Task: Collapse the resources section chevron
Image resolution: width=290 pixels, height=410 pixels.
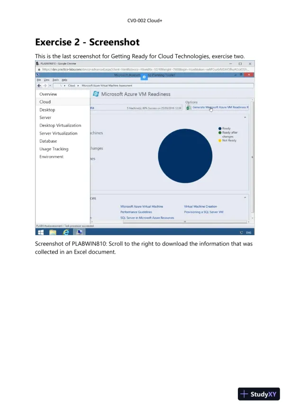Action: pos(245,197)
